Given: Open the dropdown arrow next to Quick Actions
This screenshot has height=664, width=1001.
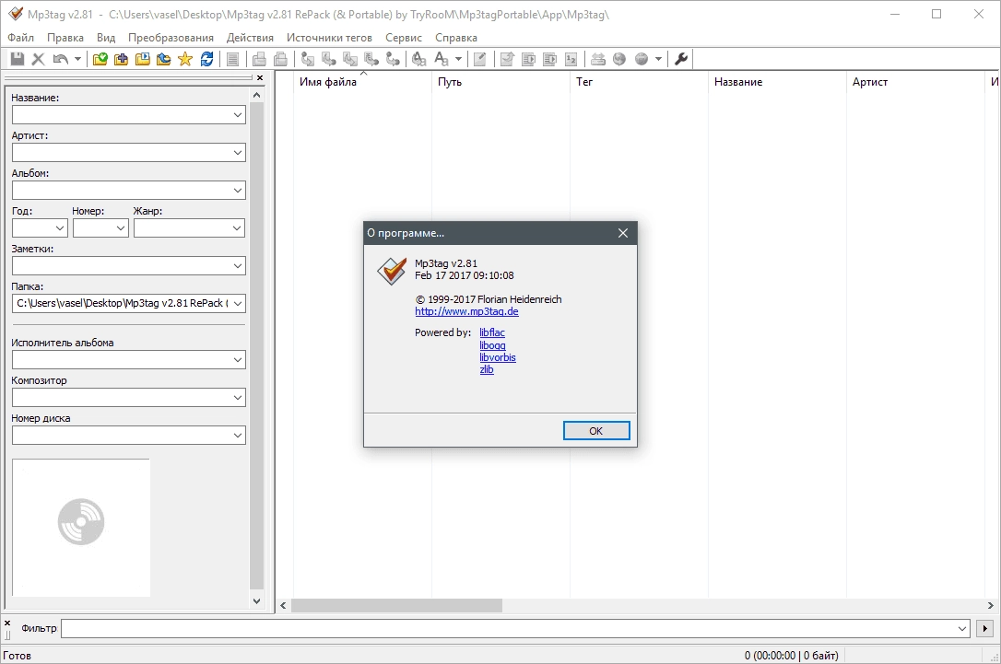Looking at the screenshot, I should coord(458,59).
